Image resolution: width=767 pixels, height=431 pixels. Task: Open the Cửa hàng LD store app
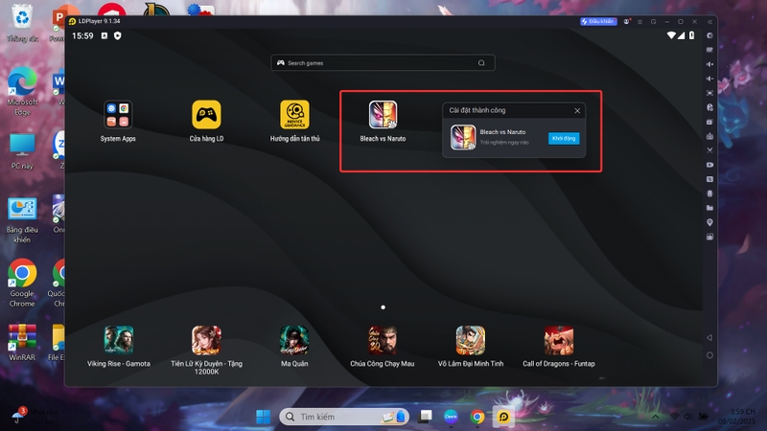(x=206, y=115)
